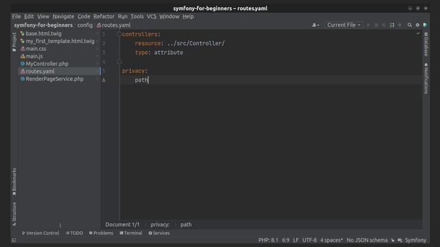The width and height of the screenshot is (440, 247).
Task: Click the Debug bug icon
Action: coord(376,25)
